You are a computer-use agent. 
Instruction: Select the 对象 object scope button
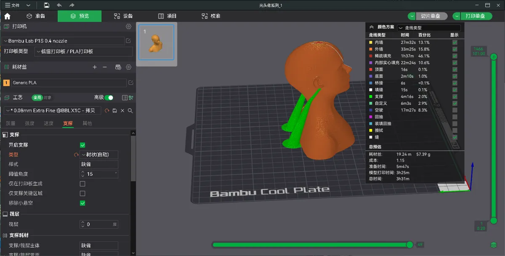48,98
